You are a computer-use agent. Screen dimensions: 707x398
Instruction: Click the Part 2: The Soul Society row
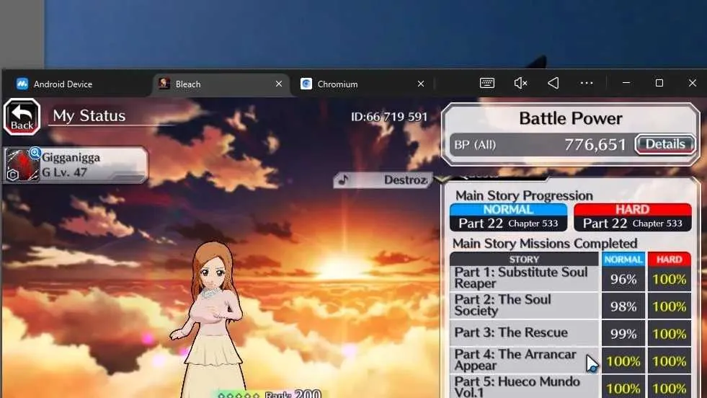point(570,306)
